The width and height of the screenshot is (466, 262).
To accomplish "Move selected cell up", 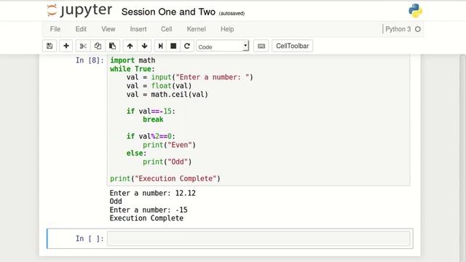I will (x=130, y=46).
